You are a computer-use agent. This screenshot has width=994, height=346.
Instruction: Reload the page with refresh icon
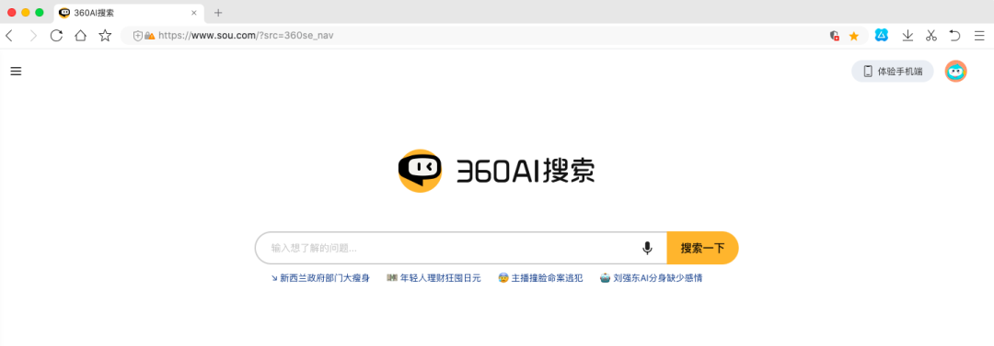click(56, 36)
